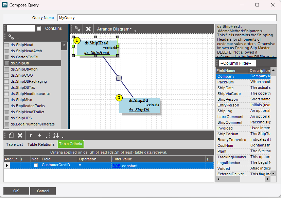Open the Arrange Diagram dropdown

(x=114, y=29)
